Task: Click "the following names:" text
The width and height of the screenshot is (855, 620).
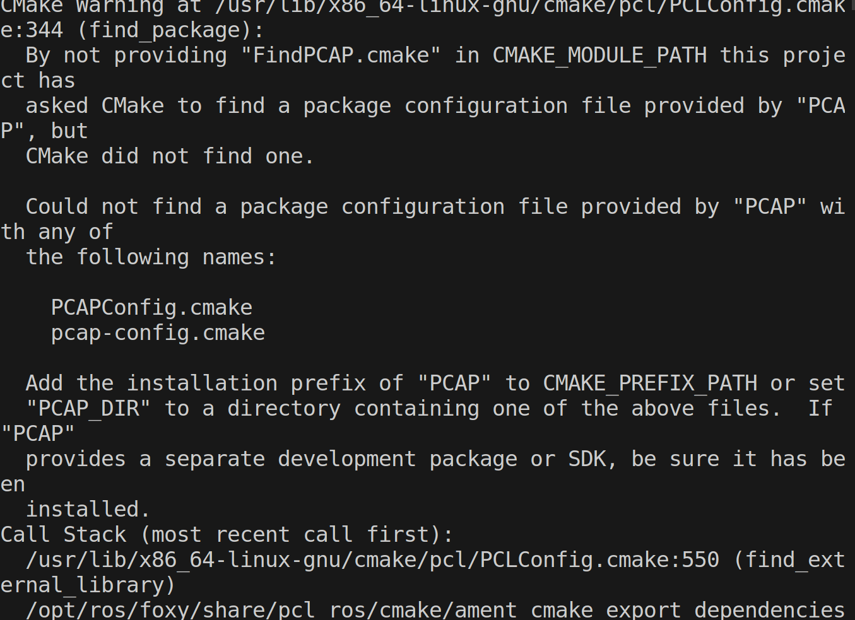Action: pos(151,257)
